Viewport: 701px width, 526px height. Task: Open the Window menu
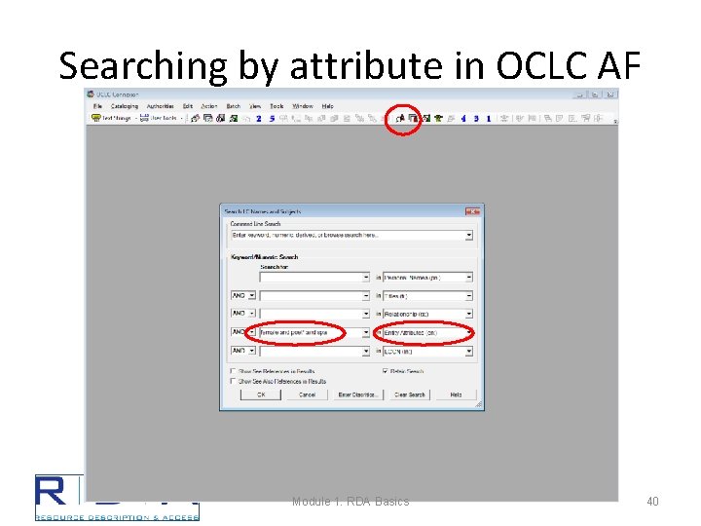click(302, 106)
